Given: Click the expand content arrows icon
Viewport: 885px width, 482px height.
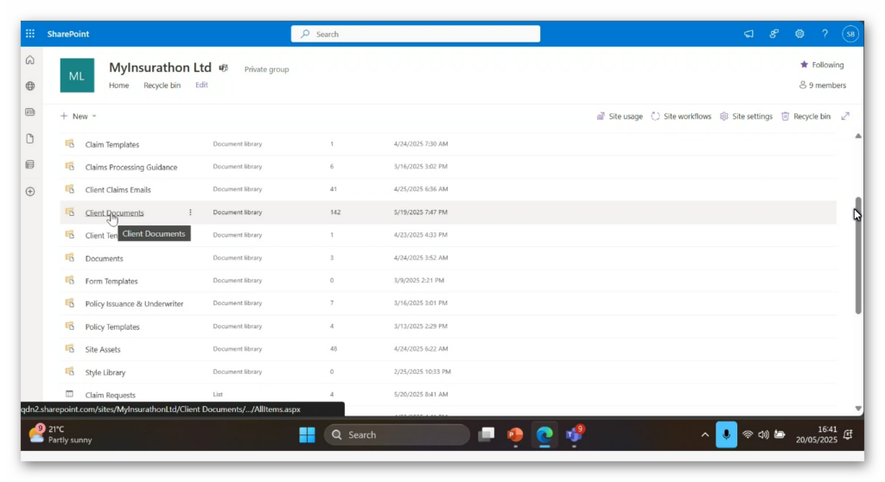Looking at the screenshot, I should coord(845,117).
